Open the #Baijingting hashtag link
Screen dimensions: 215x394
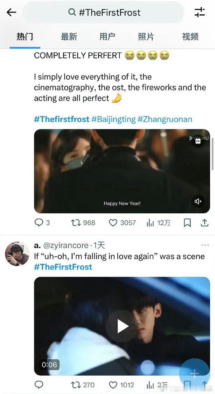coord(113,119)
